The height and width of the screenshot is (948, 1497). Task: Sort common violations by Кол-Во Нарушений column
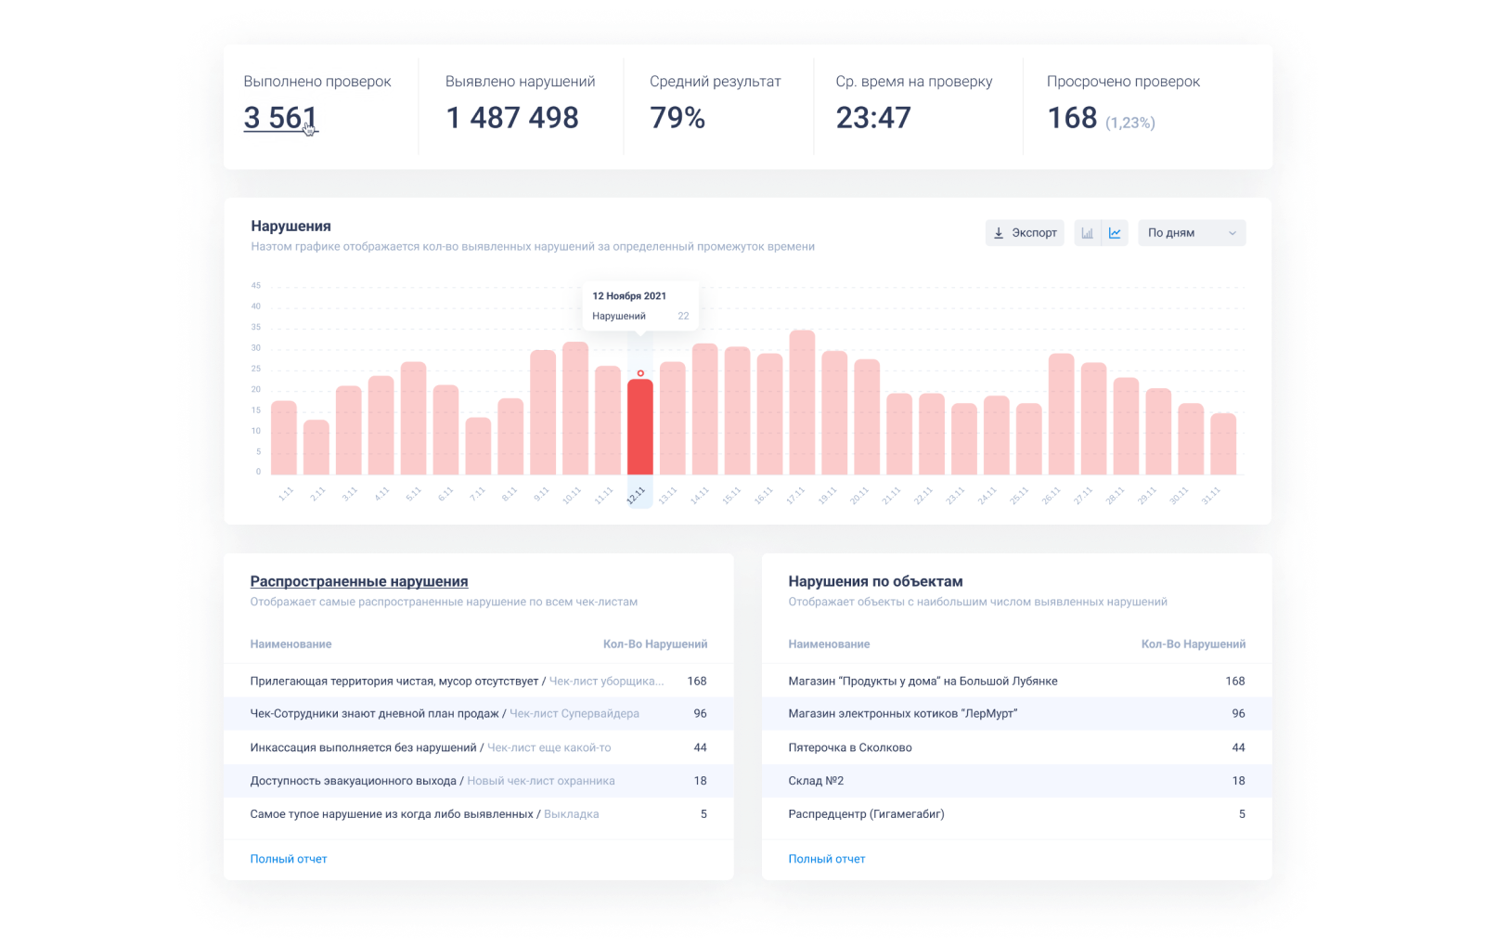click(654, 644)
